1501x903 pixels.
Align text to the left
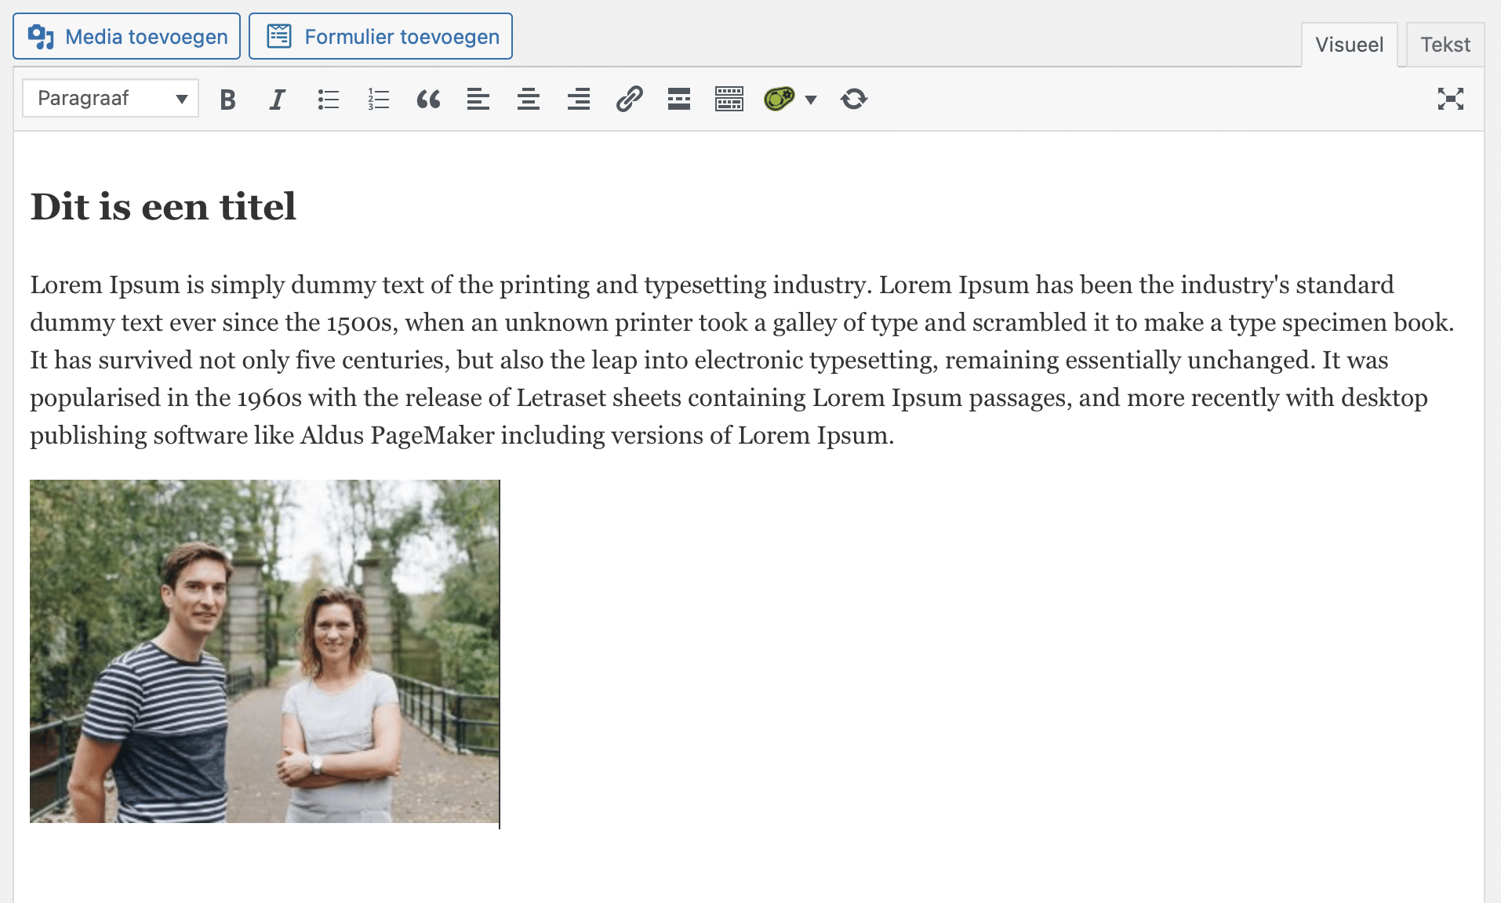pos(478,100)
